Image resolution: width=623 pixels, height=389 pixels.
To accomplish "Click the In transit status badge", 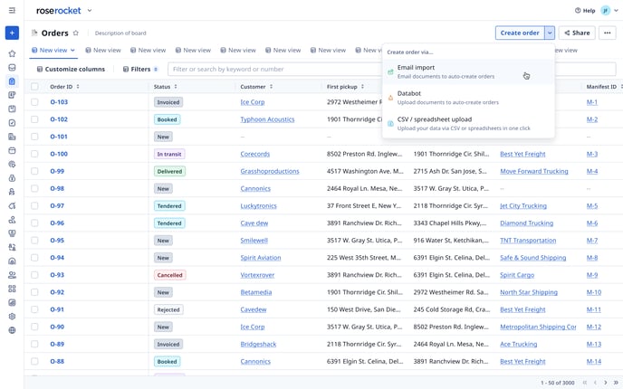I will pos(169,154).
